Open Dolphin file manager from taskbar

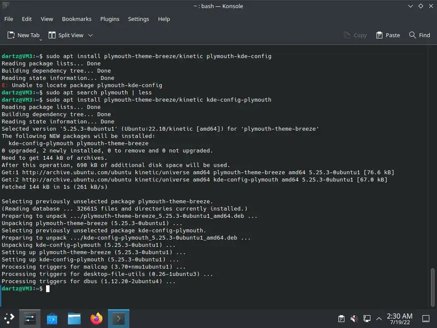pyautogui.click(x=74, y=318)
